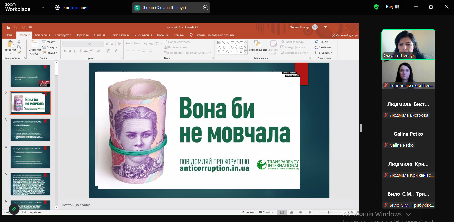Click the Zoom annotation pencil button
The width and height of the screenshot is (454, 222).
(x=14, y=209)
